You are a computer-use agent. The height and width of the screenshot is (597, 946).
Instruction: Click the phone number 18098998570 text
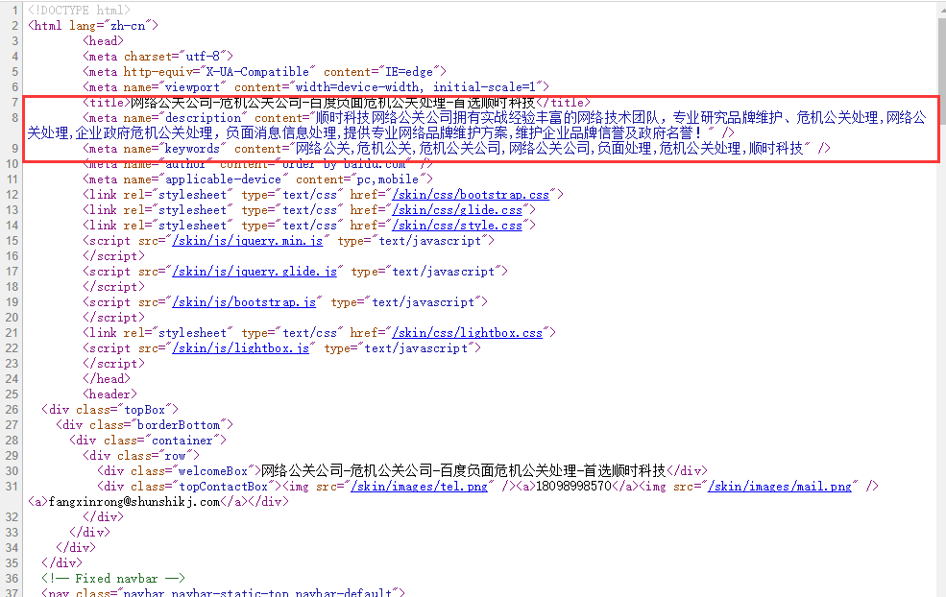[575, 487]
